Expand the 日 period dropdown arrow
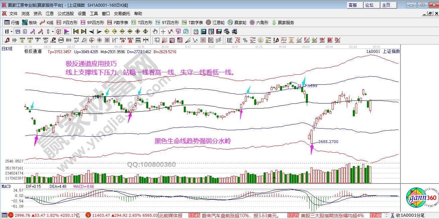The image size is (439, 219). 11,31
